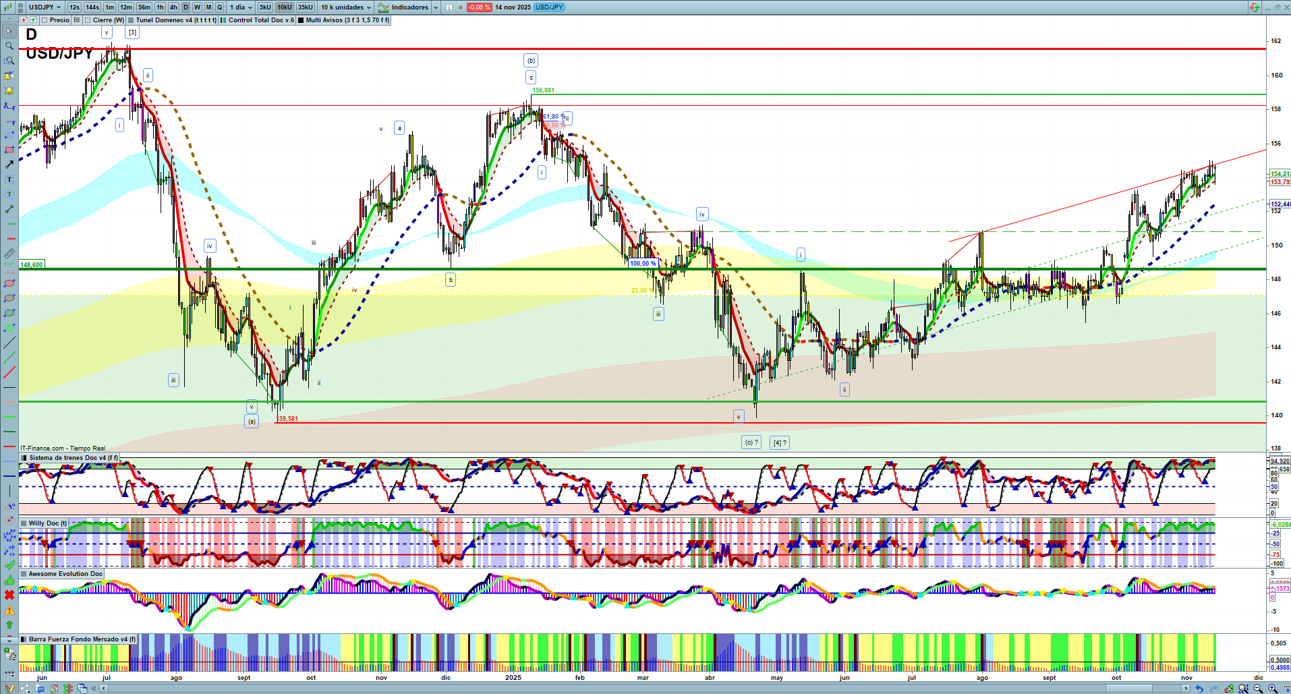Select the red X marker tool
This screenshot has height=694, width=1291.
[x=9, y=595]
